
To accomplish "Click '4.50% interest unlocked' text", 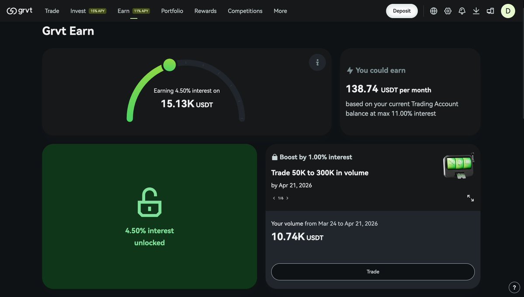I will pos(149,237).
